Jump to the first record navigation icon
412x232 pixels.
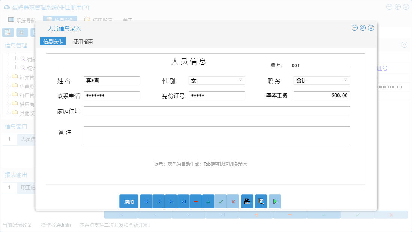coord(146,202)
